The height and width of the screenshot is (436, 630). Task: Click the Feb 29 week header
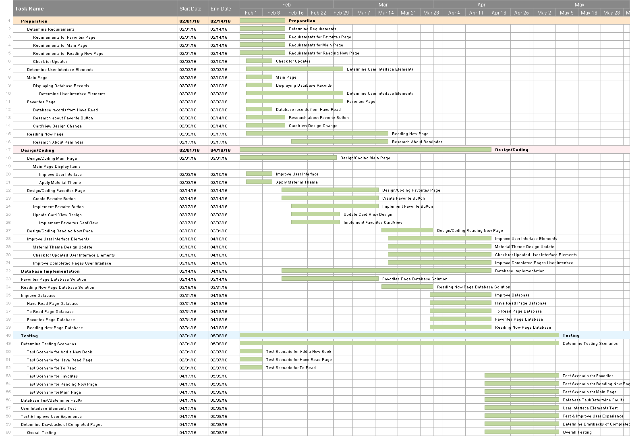click(x=341, y=13)
